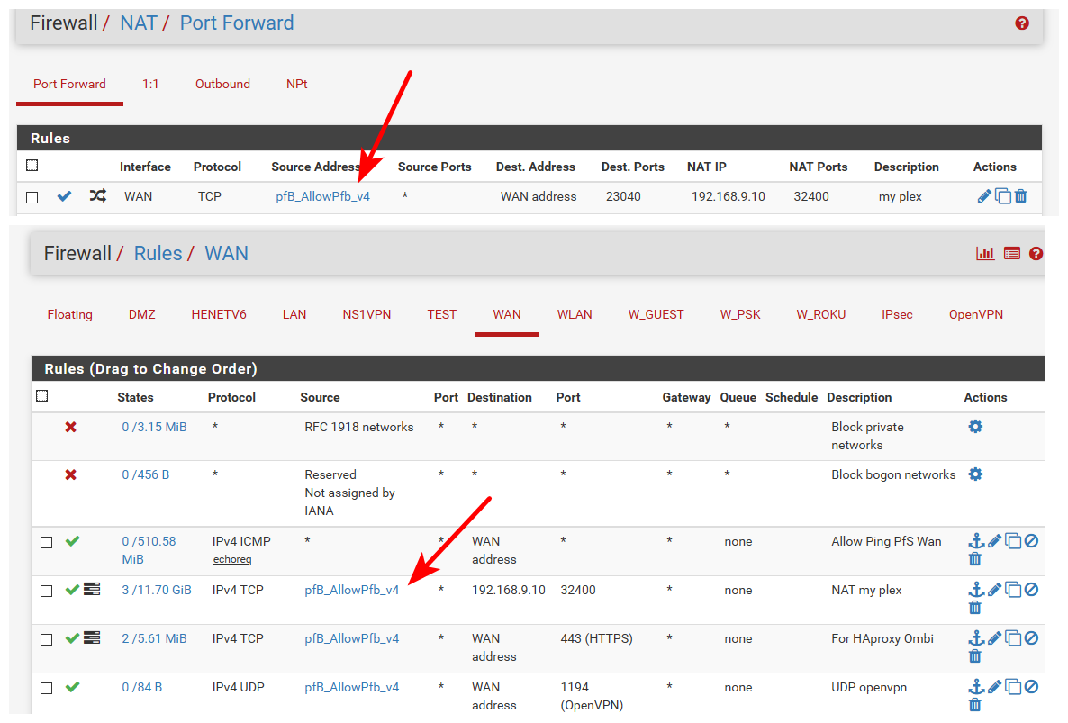1068x723 pixels.
Task: Open states link '0 /3.15 MiB'
Action: tap(154, 427)
